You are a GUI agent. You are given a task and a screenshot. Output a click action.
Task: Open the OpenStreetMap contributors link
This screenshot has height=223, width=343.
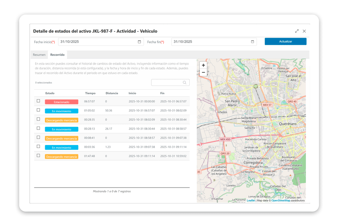pos(281,200)
